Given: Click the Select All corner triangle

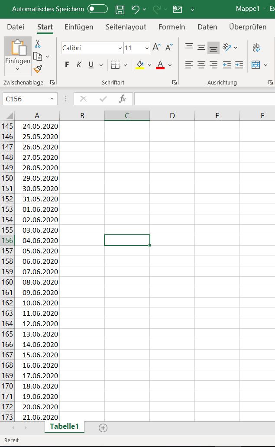Looking at the screenshot, I should coord(10,116).
